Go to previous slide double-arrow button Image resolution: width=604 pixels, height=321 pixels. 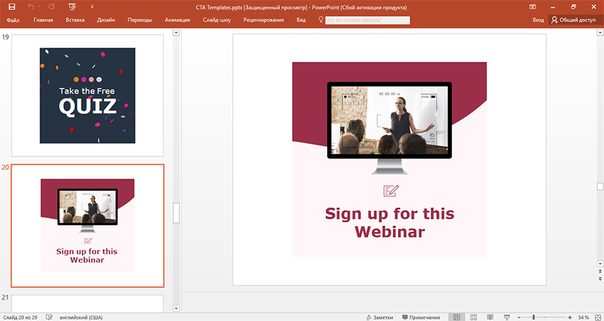600,272
